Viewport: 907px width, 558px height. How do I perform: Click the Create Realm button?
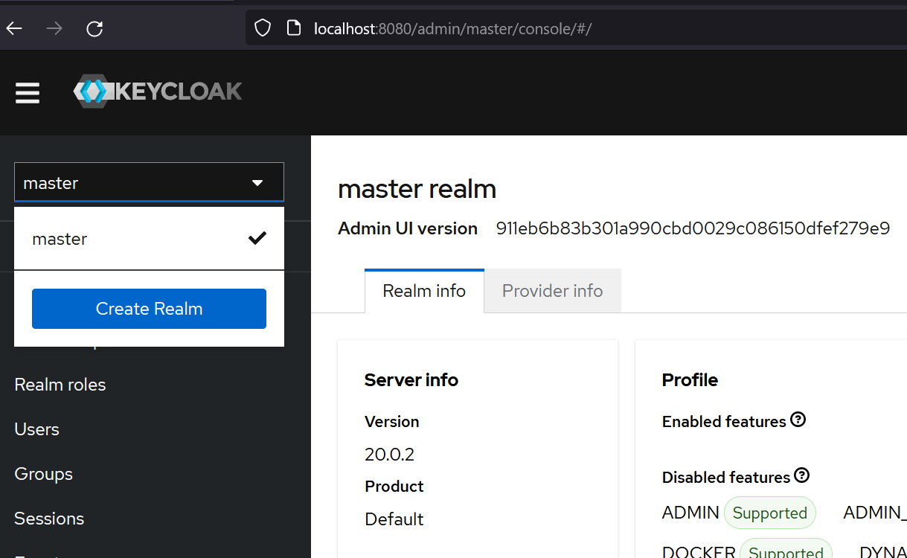point(149,309)
